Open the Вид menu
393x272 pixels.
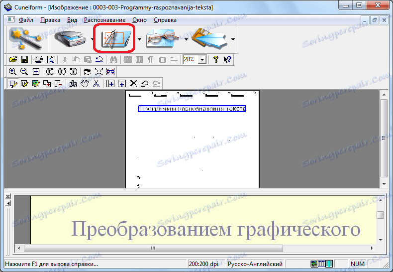click(72, 20)
